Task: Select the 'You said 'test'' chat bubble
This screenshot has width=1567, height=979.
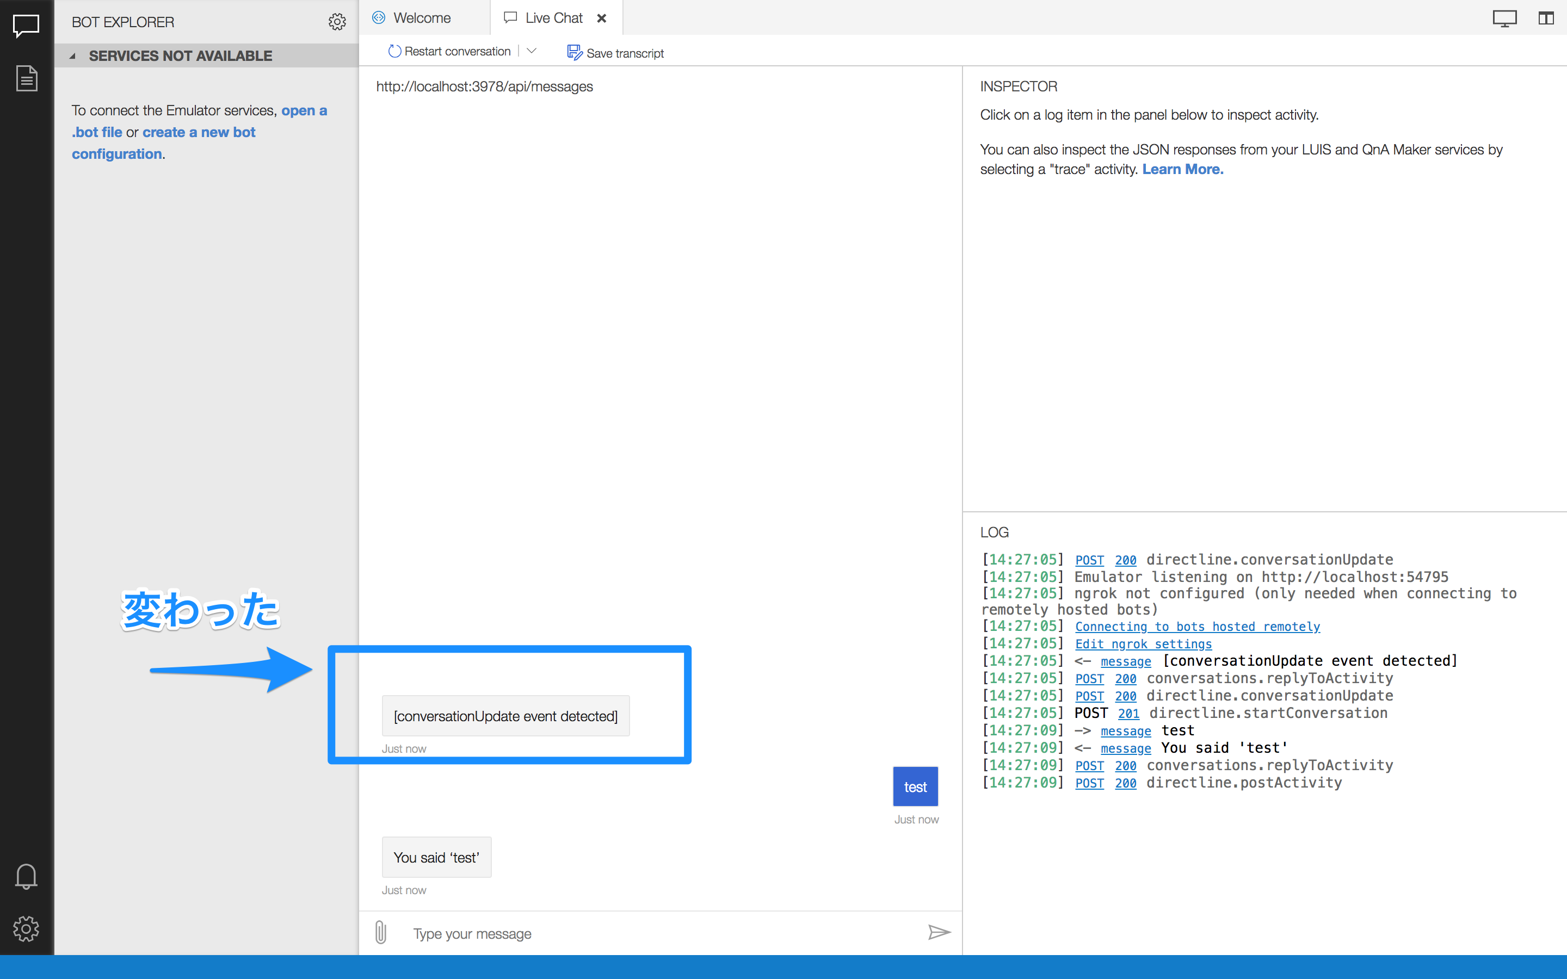Action: click(436, 857)
